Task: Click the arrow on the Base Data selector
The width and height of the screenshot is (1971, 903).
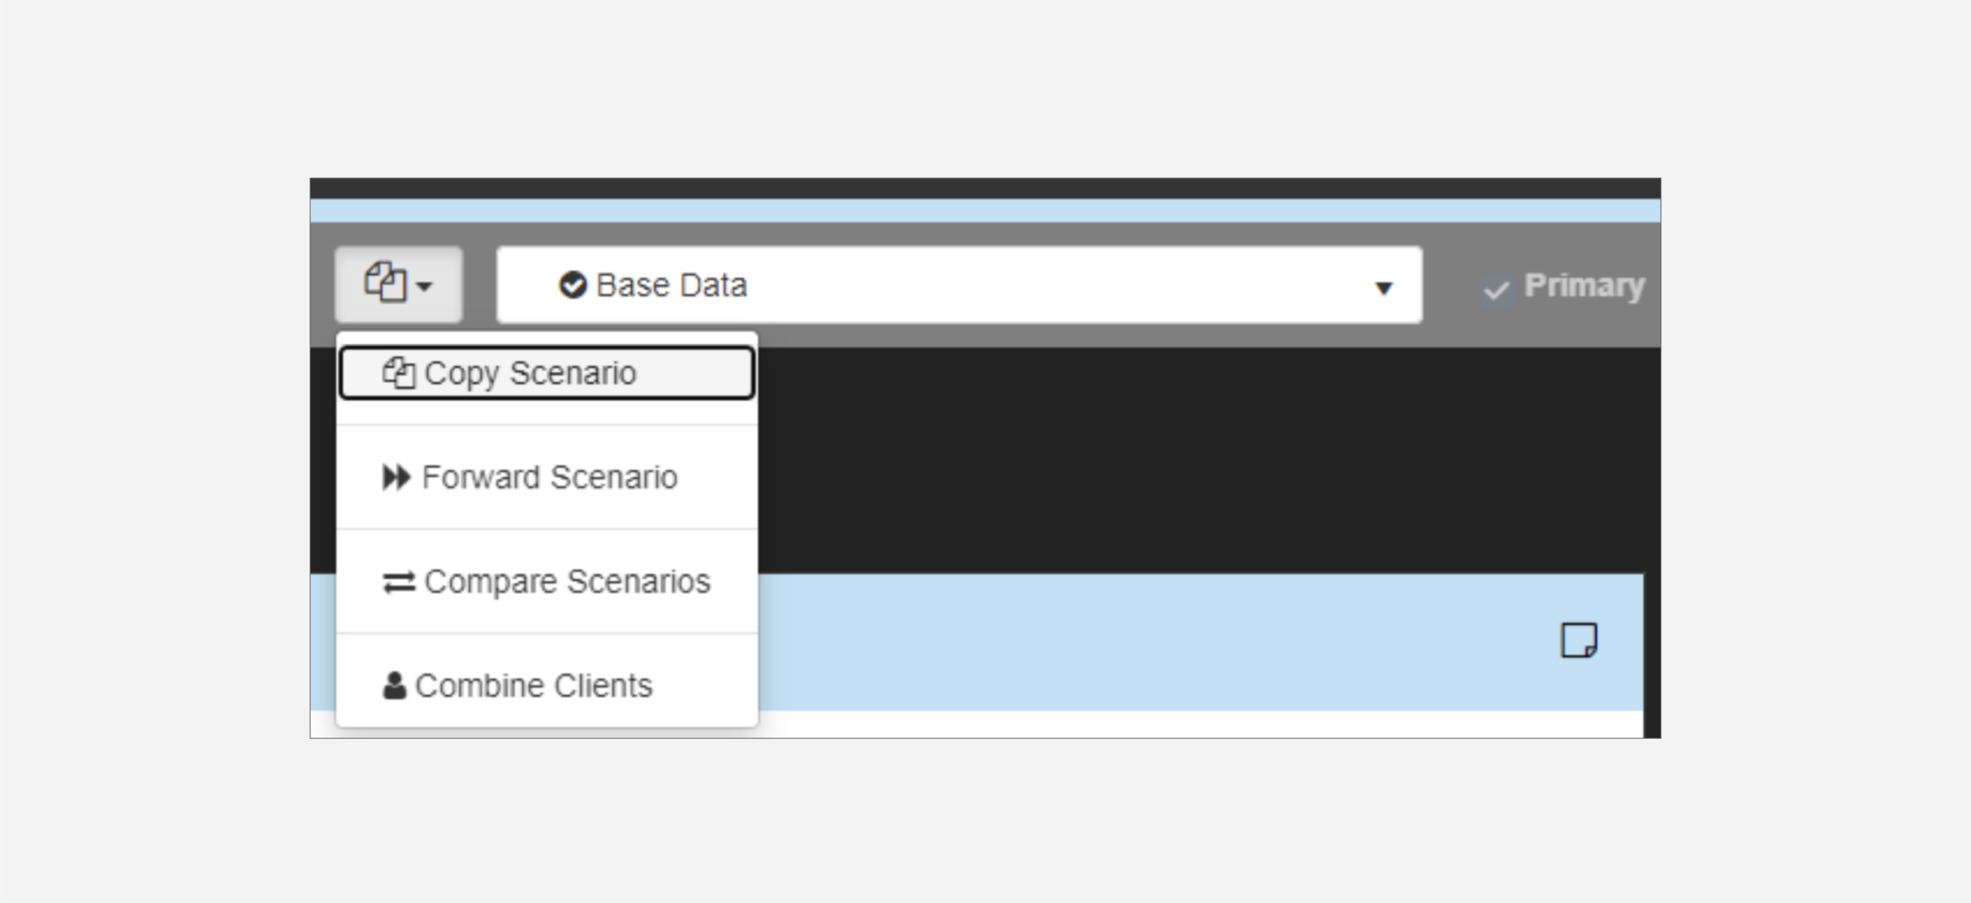Action: (x=1384, y=288)
